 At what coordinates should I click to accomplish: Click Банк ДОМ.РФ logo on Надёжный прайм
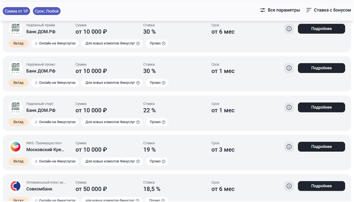[15, 29]
